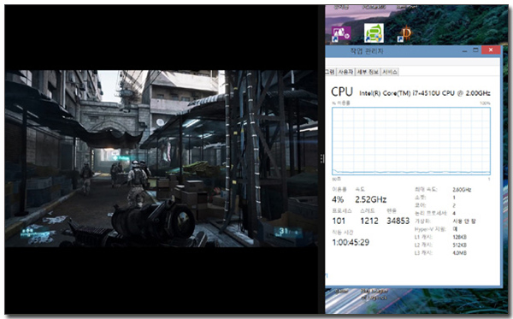Click the three-dot split handle beside the video
This screenshot has height=319, width=513.
click(322, 159)
